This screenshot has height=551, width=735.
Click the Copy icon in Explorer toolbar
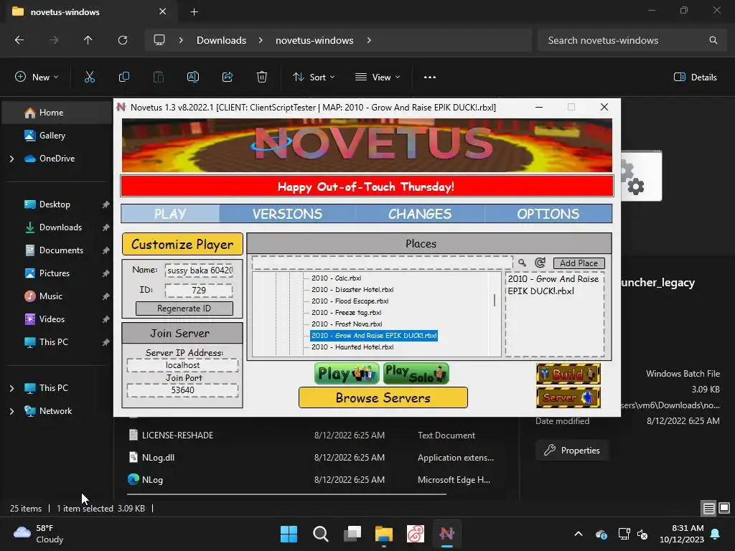tap(123, 77)
